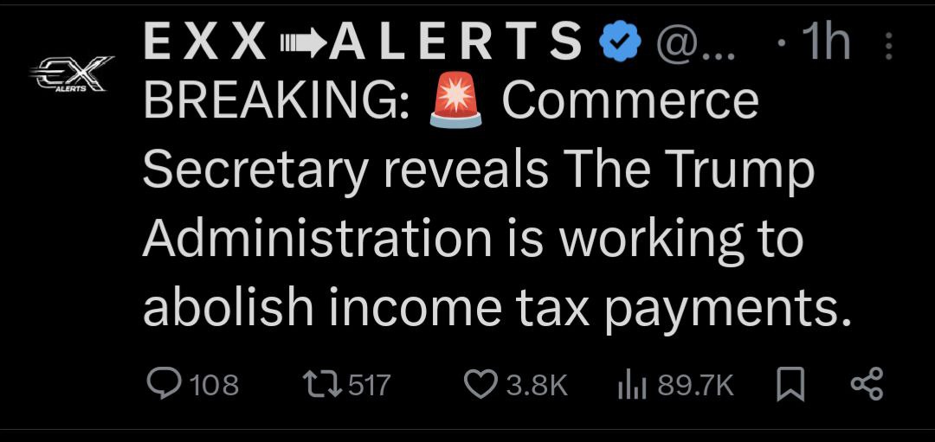Image resolution: width=935 pixels, height=442 pixels.
Task: Click the 108 replies count
Action: (x=214, y=384)
